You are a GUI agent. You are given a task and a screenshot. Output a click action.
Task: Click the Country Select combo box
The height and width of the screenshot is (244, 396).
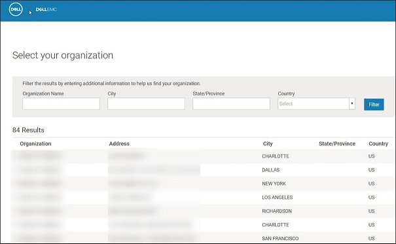coord(316,104)
